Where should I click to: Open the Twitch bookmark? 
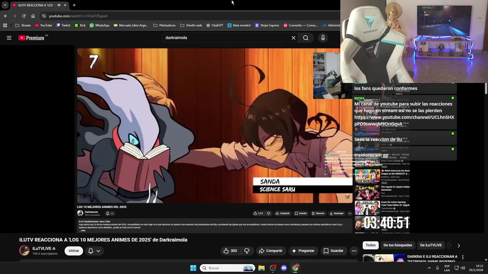[x=63, y=25]
